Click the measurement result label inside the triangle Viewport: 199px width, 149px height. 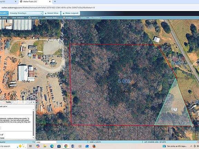pyautogui.click(x=174, y=109)
